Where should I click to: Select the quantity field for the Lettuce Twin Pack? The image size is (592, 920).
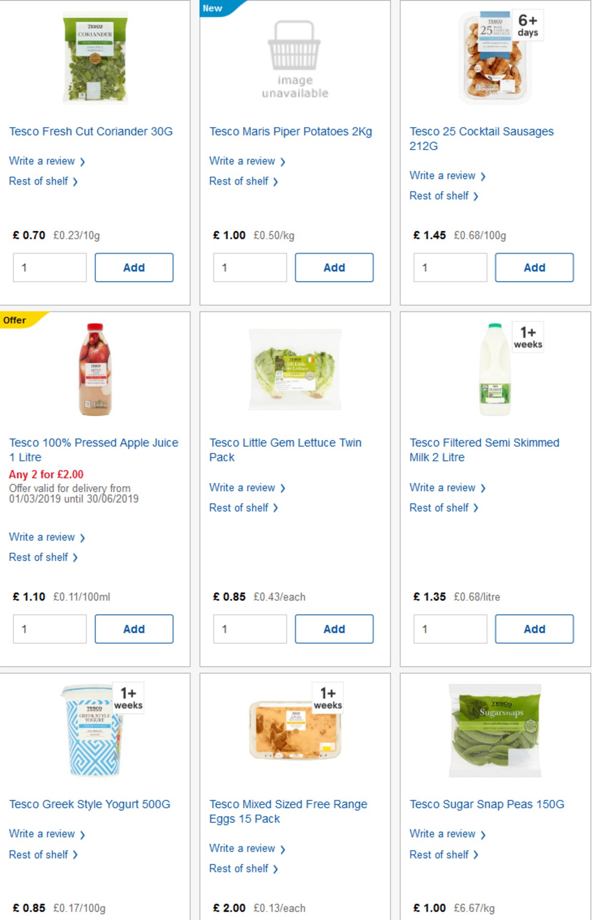250,629
